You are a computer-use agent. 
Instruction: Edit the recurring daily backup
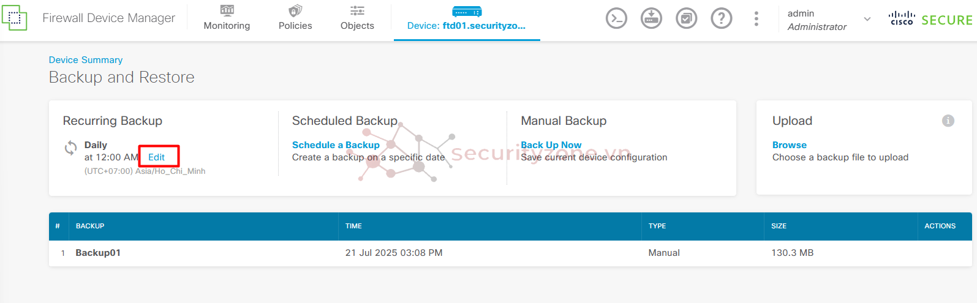point(157,157)
